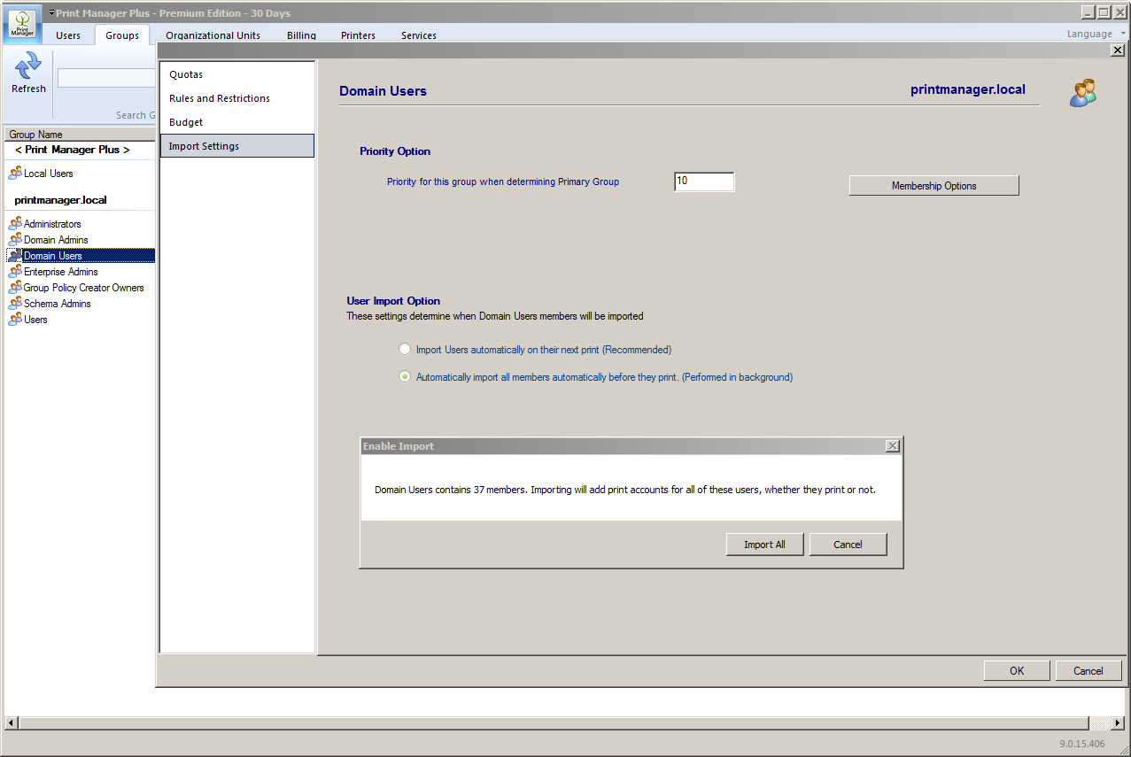
Task: Click the version number 9.0.15.406
Action: coord(1082,744)
